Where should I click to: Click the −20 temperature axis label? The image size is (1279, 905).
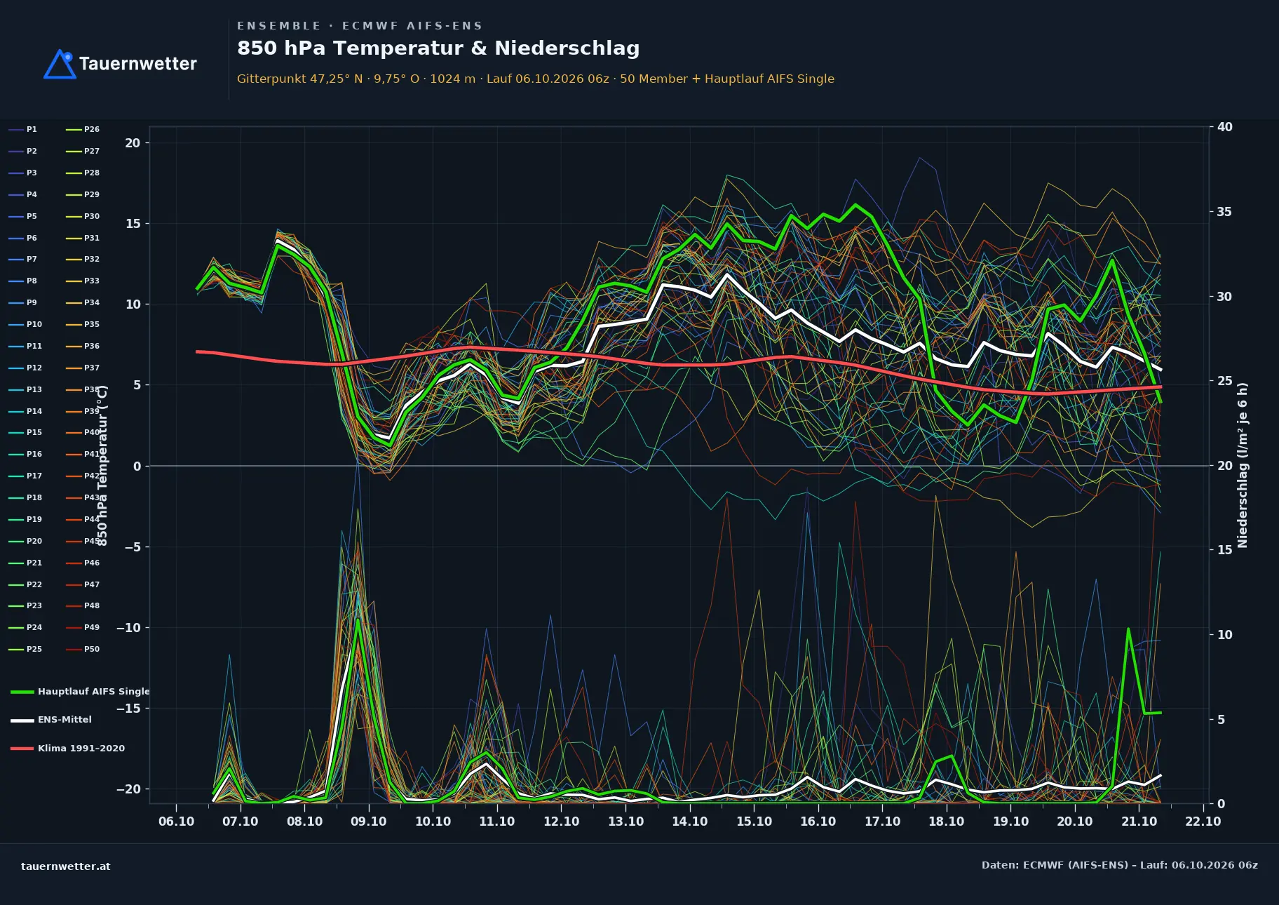(x=128, y=789)
